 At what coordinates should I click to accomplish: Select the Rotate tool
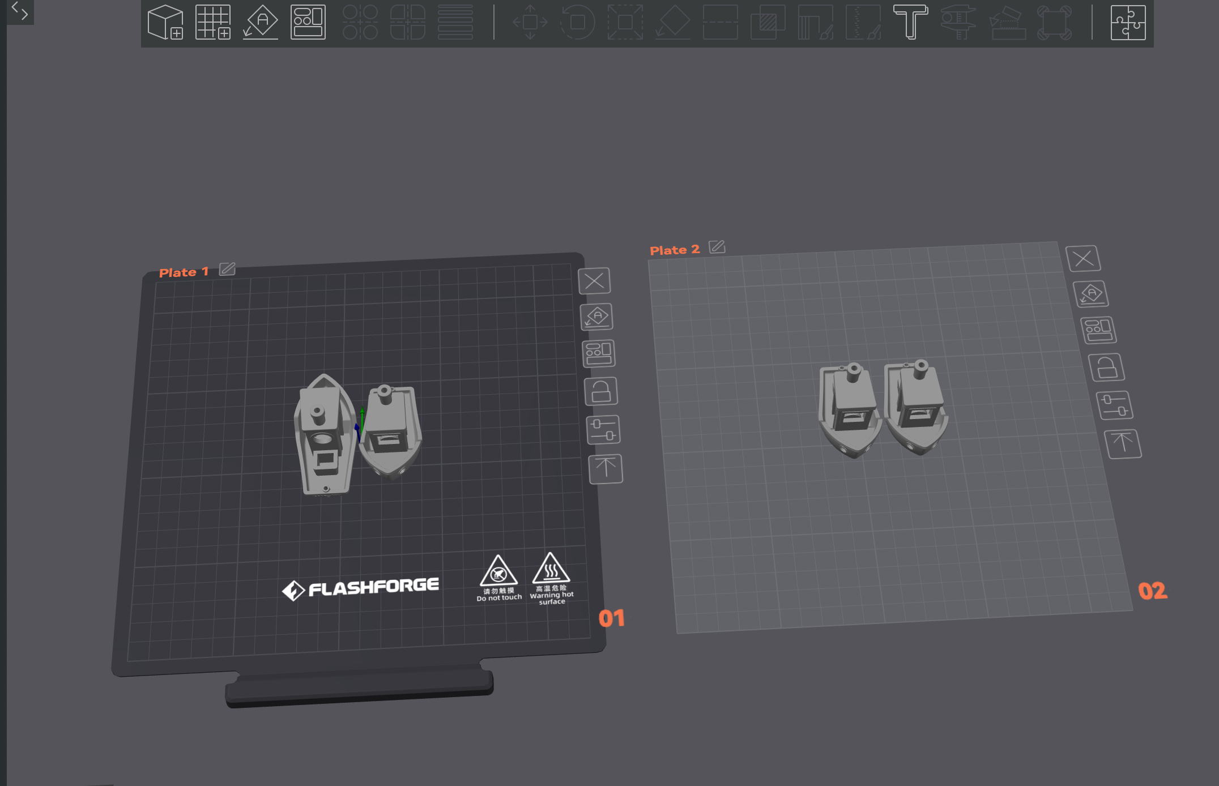578,23
